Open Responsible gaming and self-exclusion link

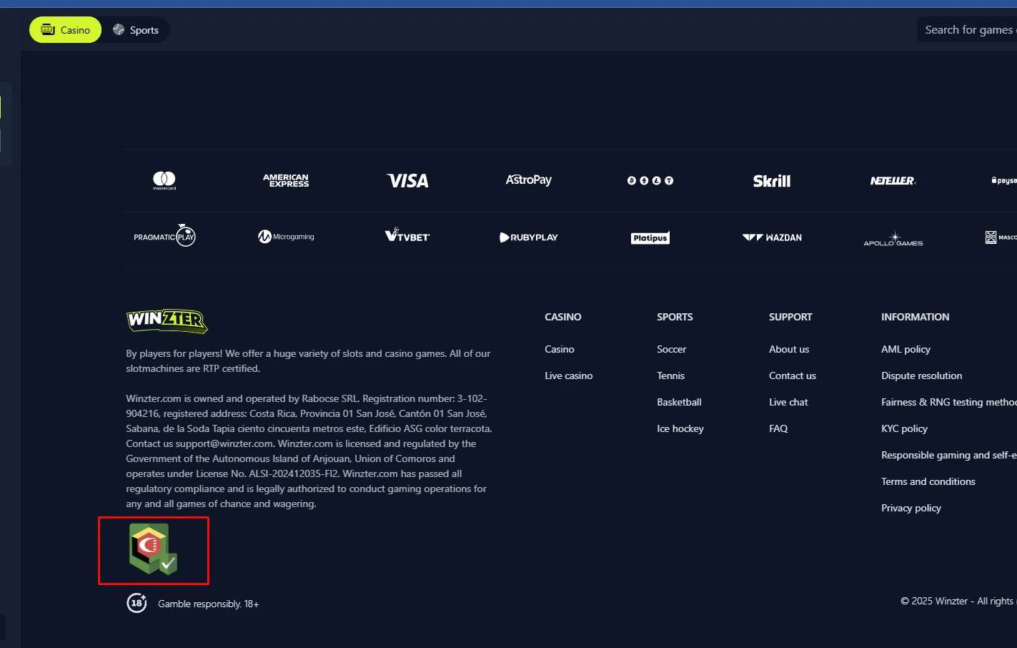click(949, 455)
